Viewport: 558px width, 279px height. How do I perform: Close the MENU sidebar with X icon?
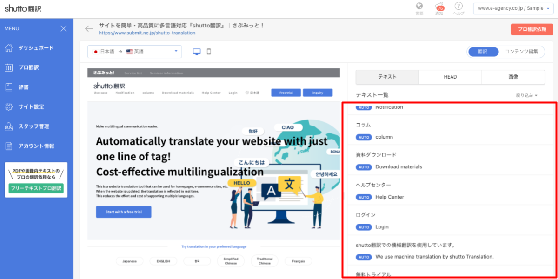pyautogui.click(x=64, y=29)
